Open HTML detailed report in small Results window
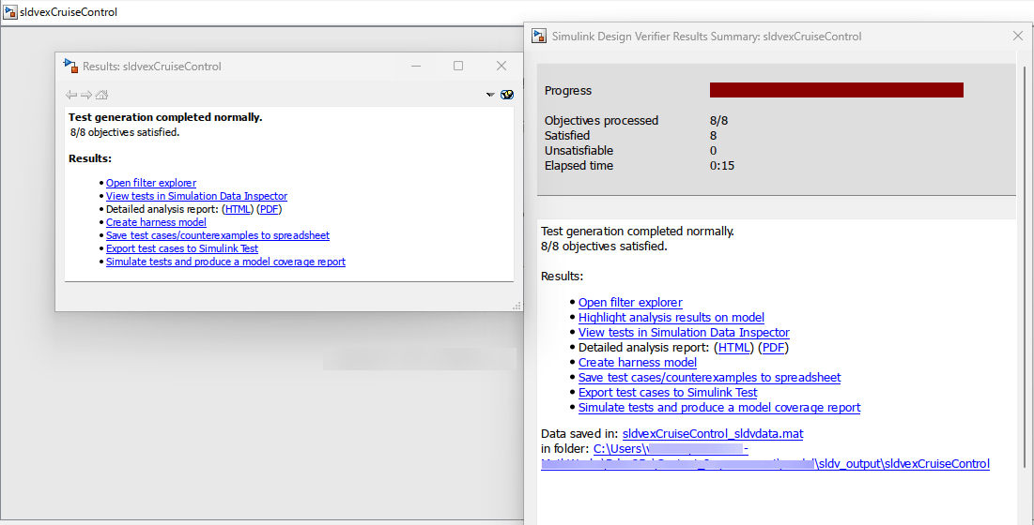 click(239, 209)
